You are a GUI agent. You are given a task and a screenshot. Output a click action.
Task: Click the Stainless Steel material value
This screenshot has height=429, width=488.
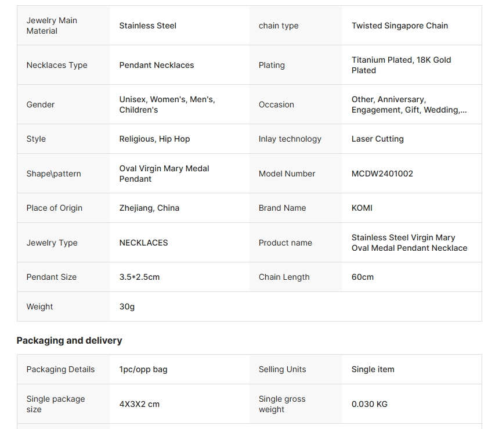pos(147,26)
